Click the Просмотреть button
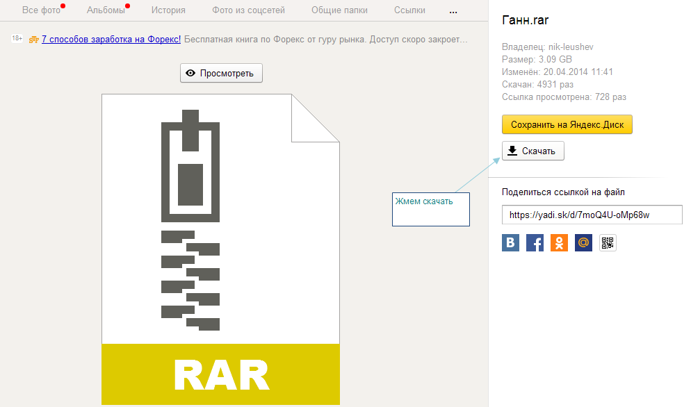The height and width of the screenshot is (407, 691). coord(221,73)
